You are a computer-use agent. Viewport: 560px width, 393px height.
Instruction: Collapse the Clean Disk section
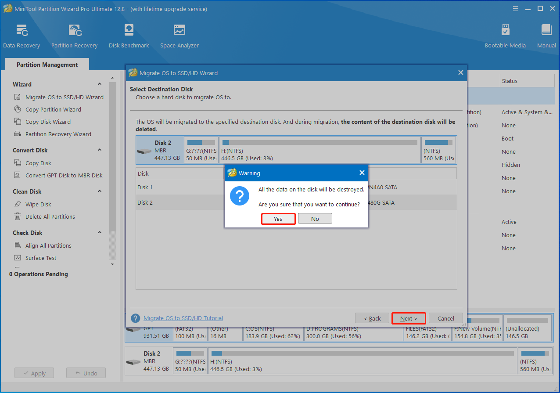(100, 191)
